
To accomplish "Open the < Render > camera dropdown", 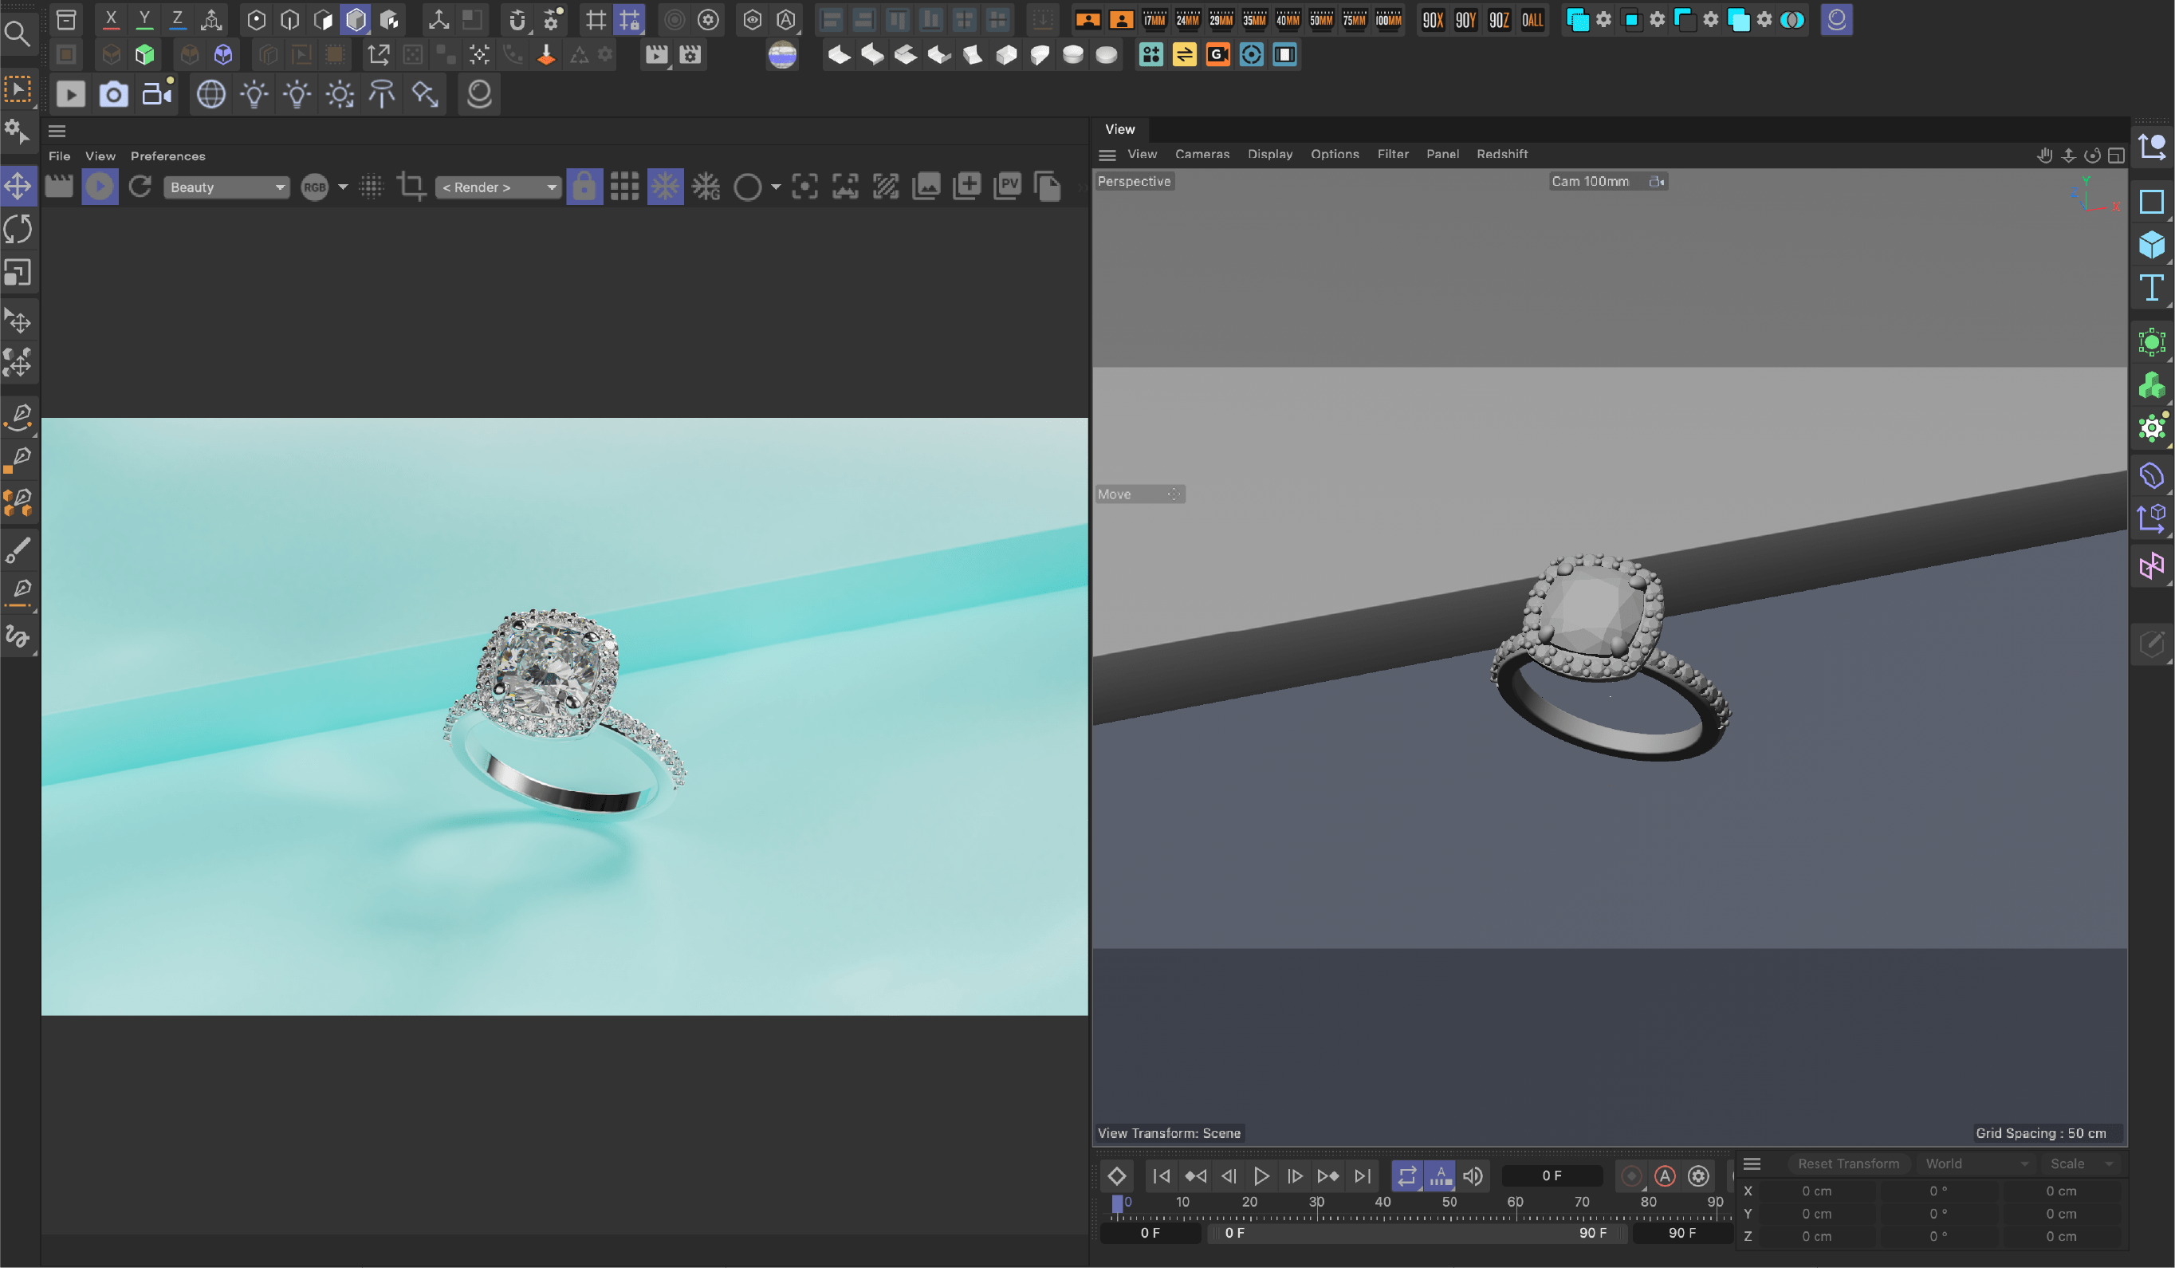I will [x=498, y=187].
